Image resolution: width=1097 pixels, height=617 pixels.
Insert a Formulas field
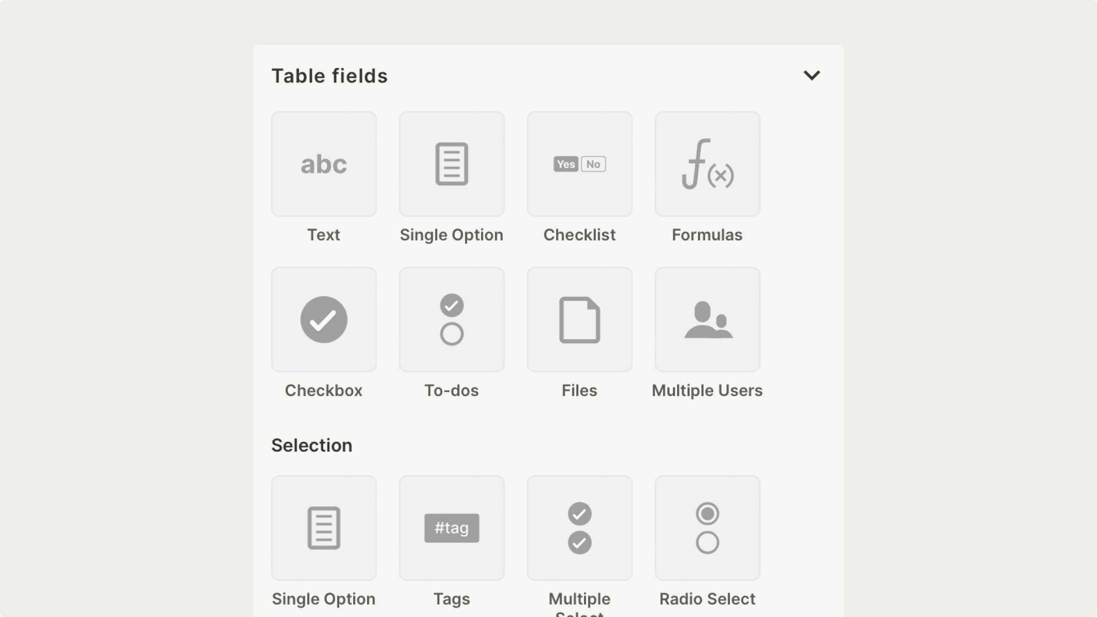pyautogui.click(x=707, y=164)
